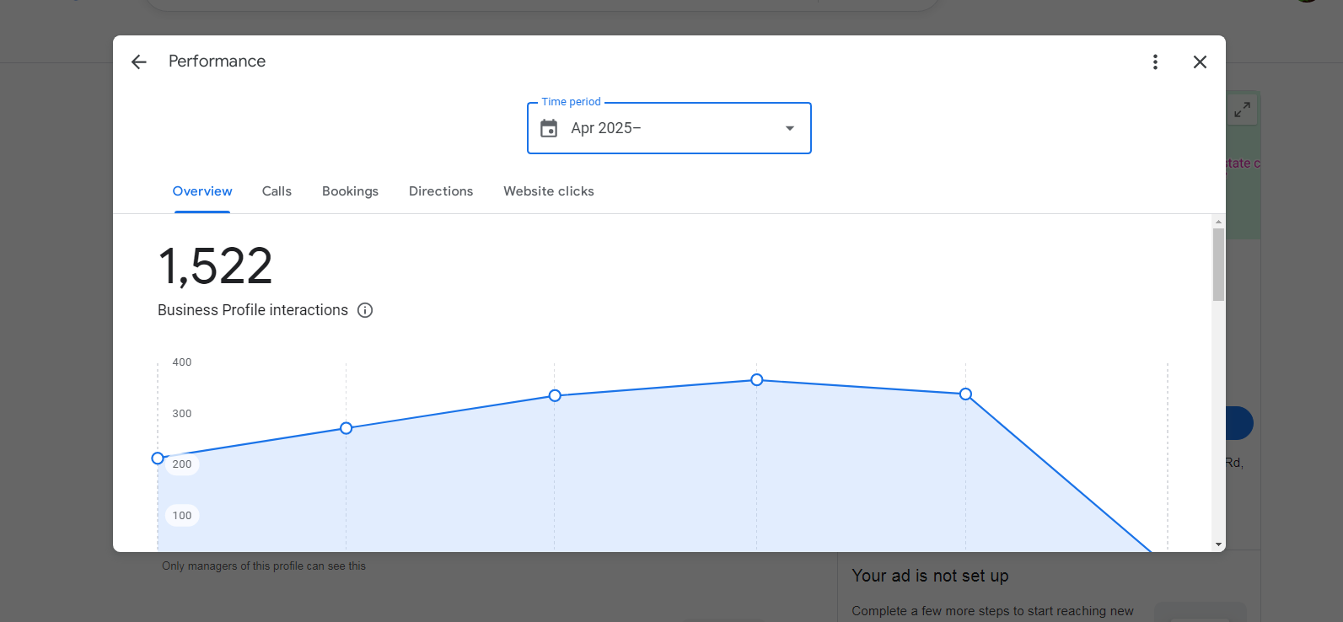Screen dimensions: 1343x622
Task: Click 'Only managers of this profile' text
Action: 264,566
